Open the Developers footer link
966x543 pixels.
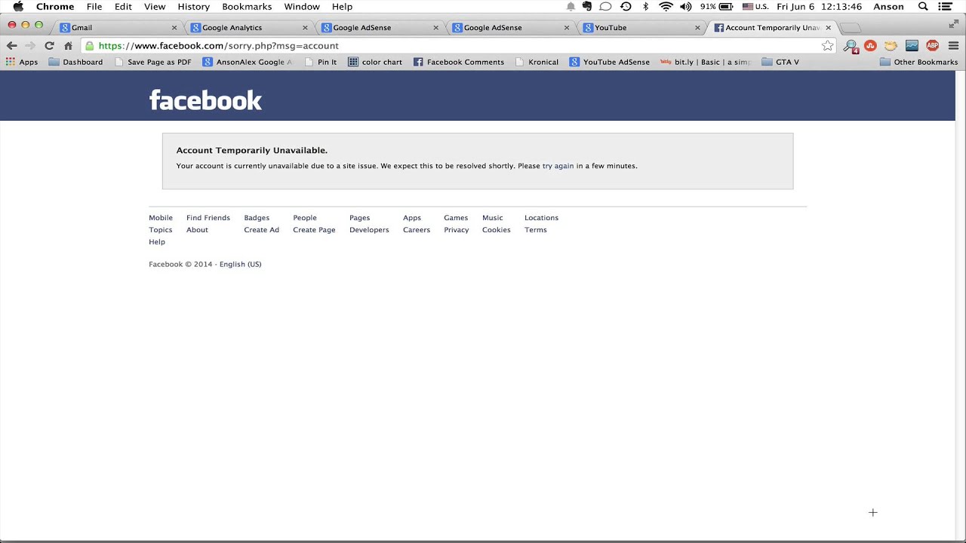369,230
